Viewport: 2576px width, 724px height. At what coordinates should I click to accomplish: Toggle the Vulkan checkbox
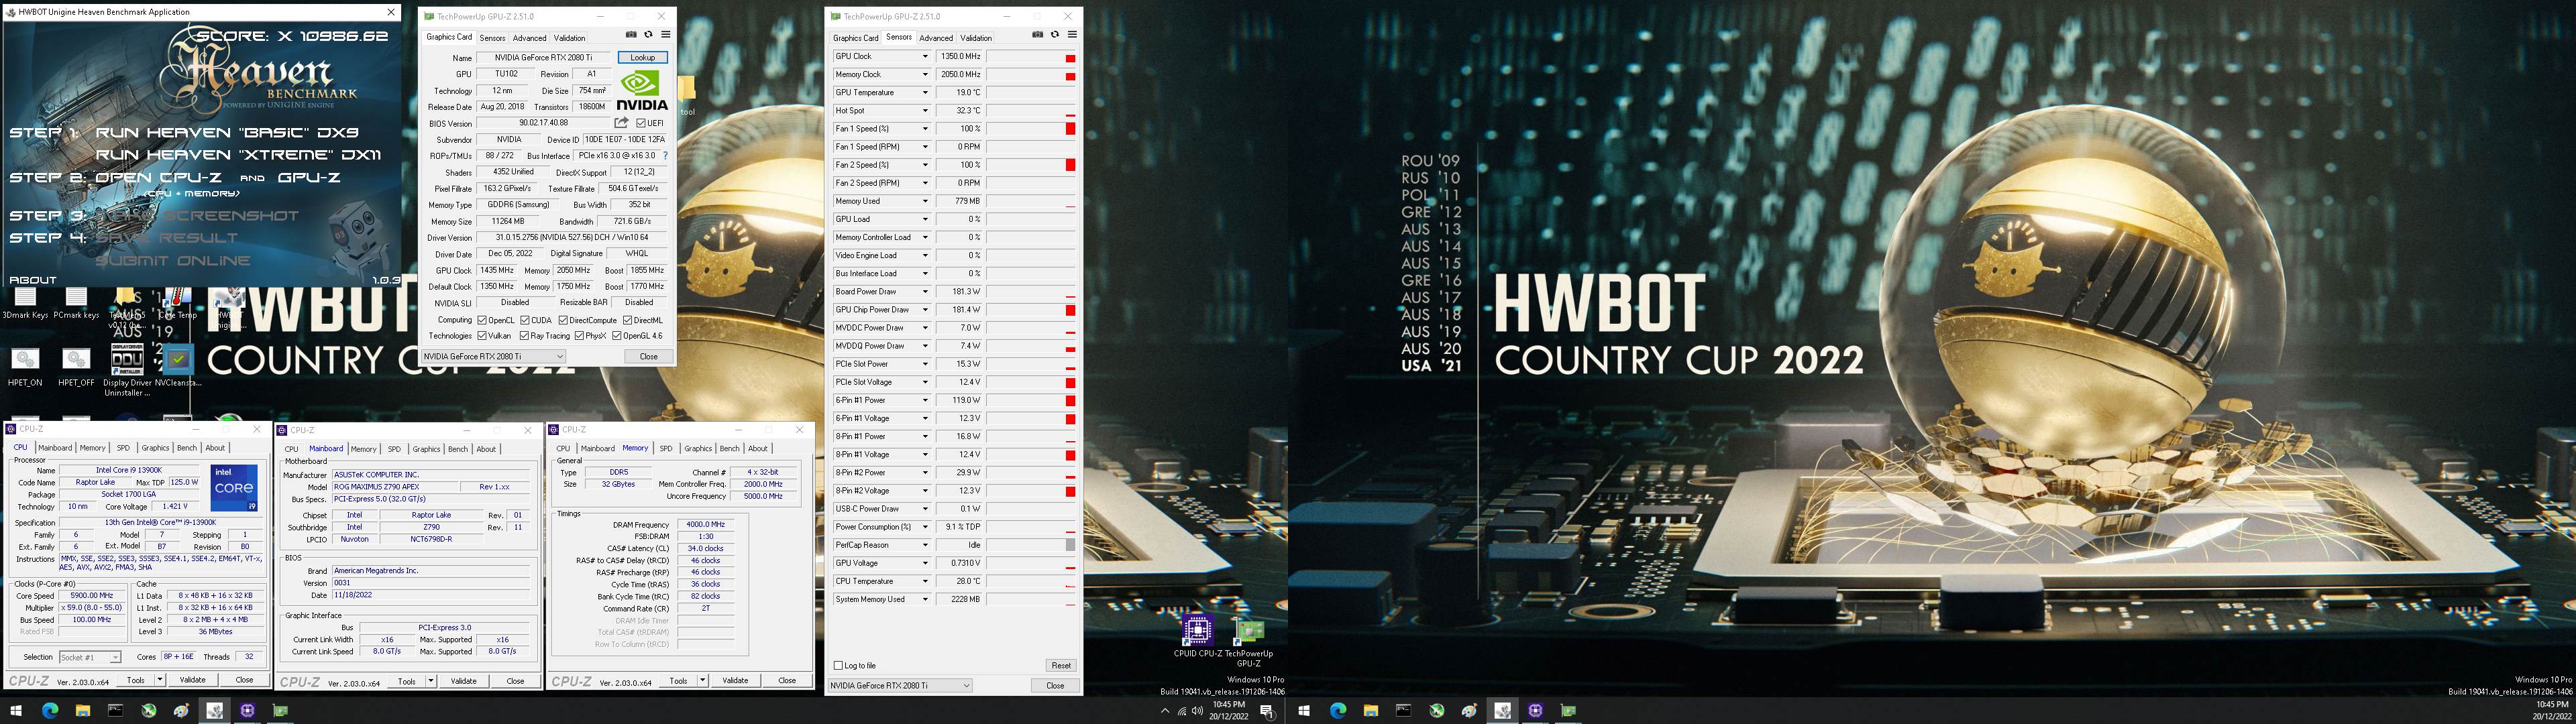[x=482, y=336]
